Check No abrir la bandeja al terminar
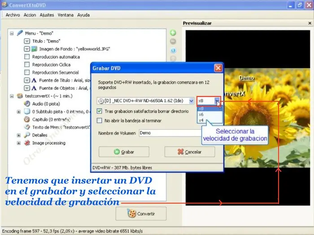The height and width of the screenshot is (235, 314). coord(99,121)
